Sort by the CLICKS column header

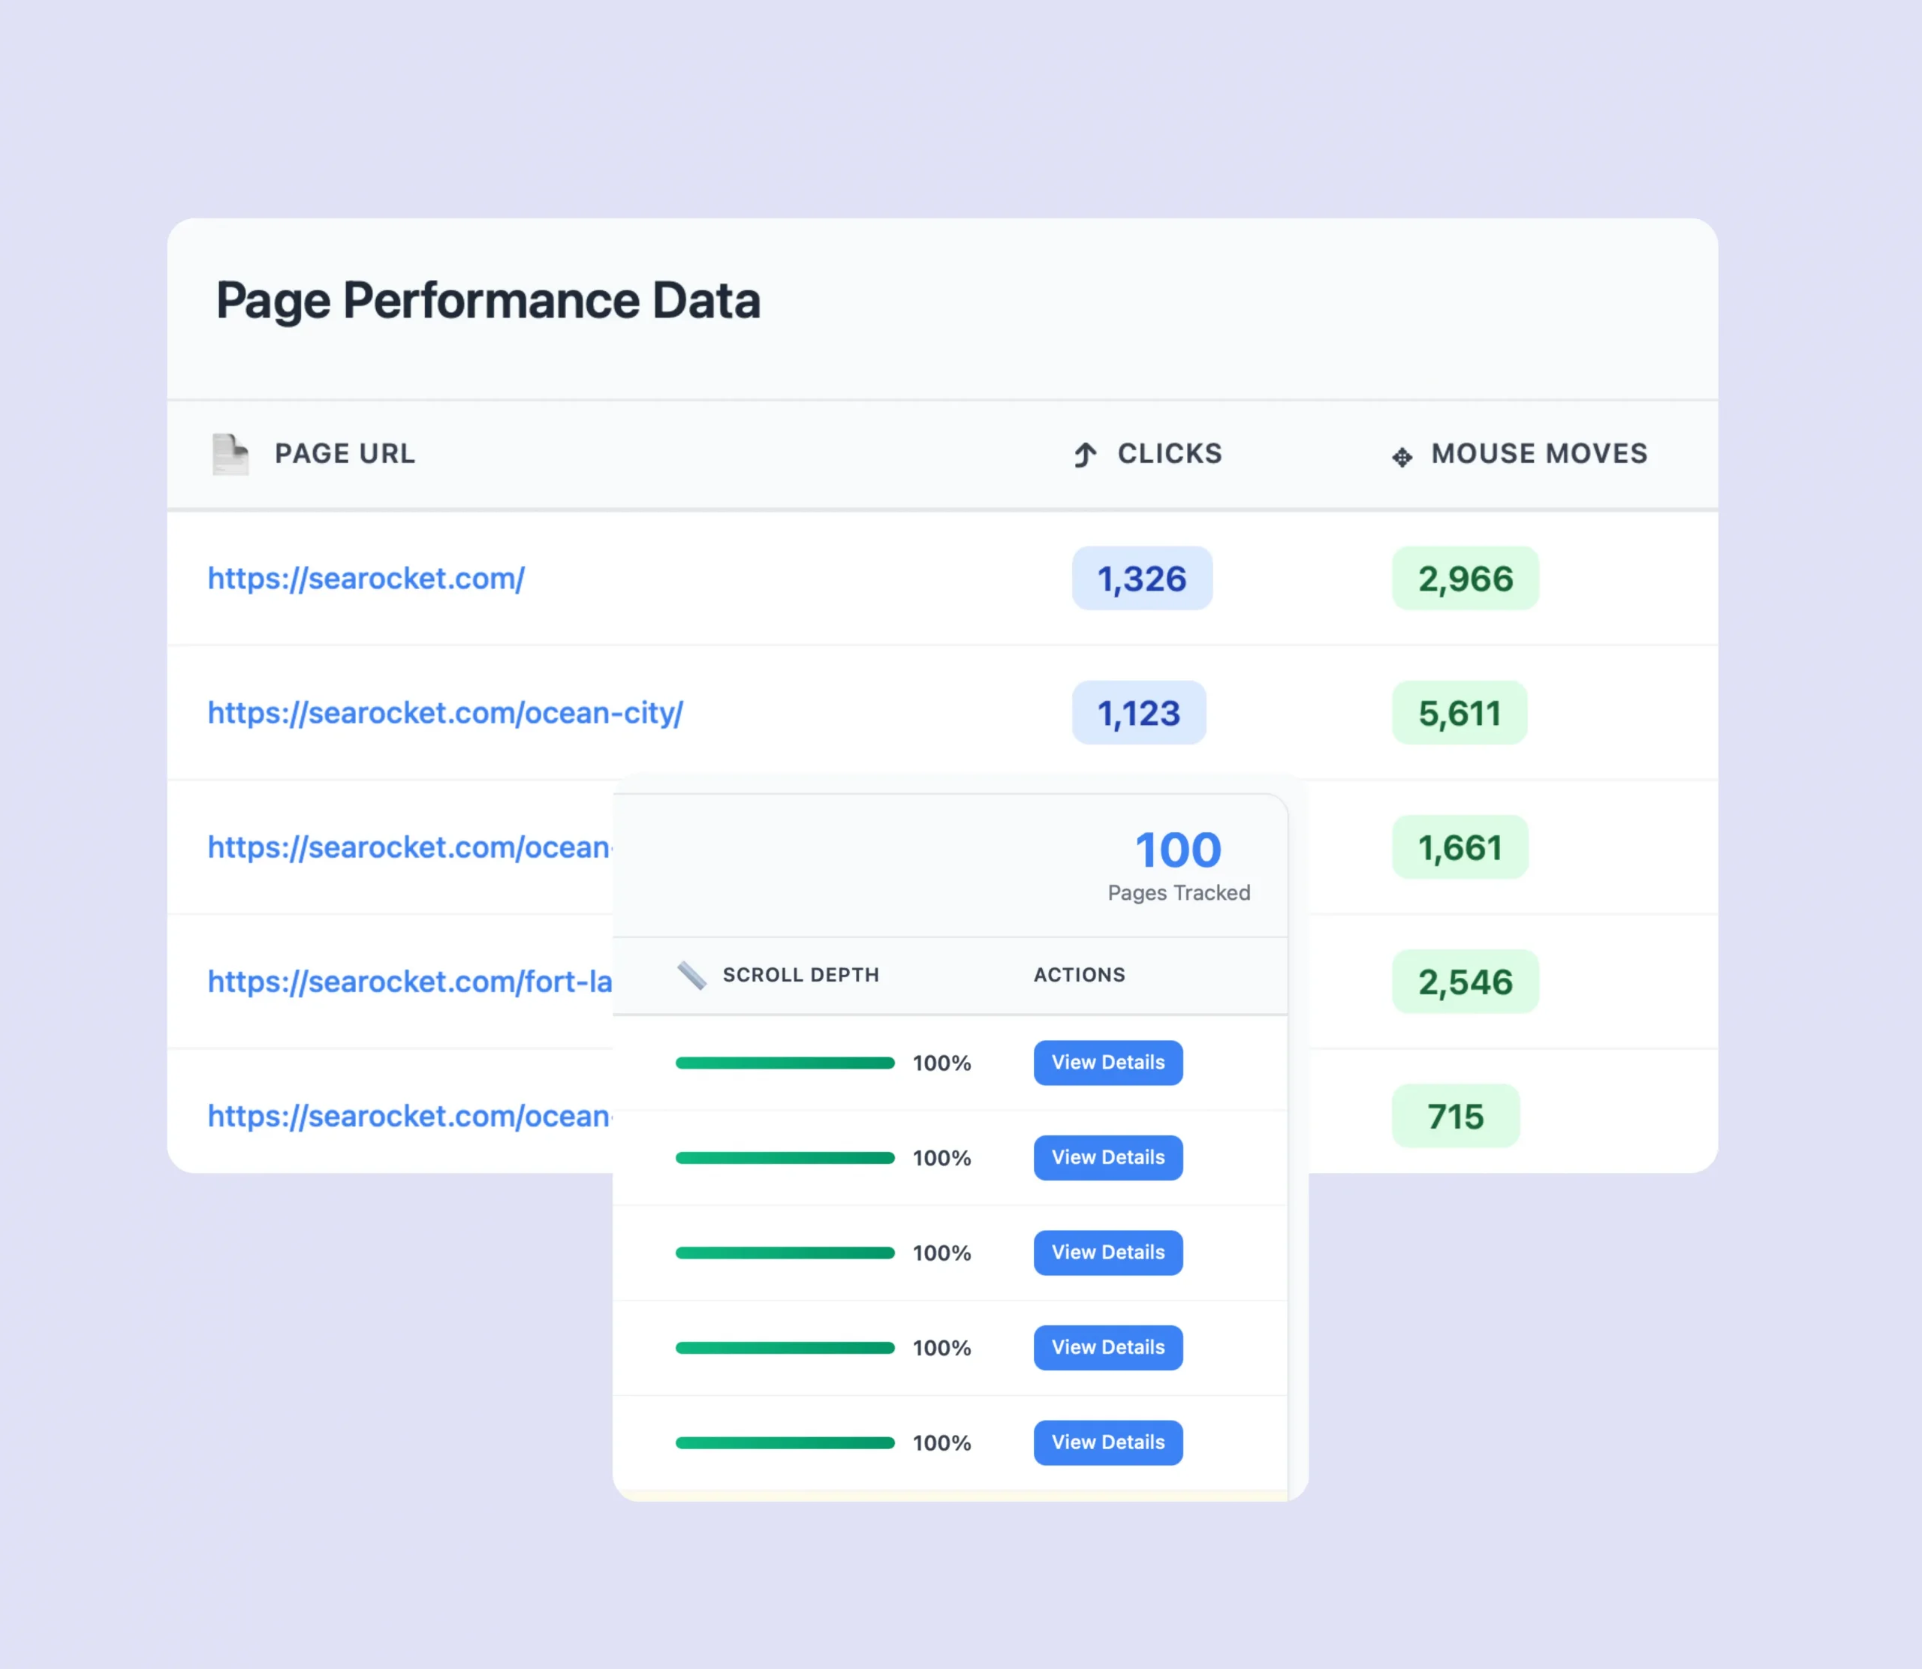coord(1169,453)
